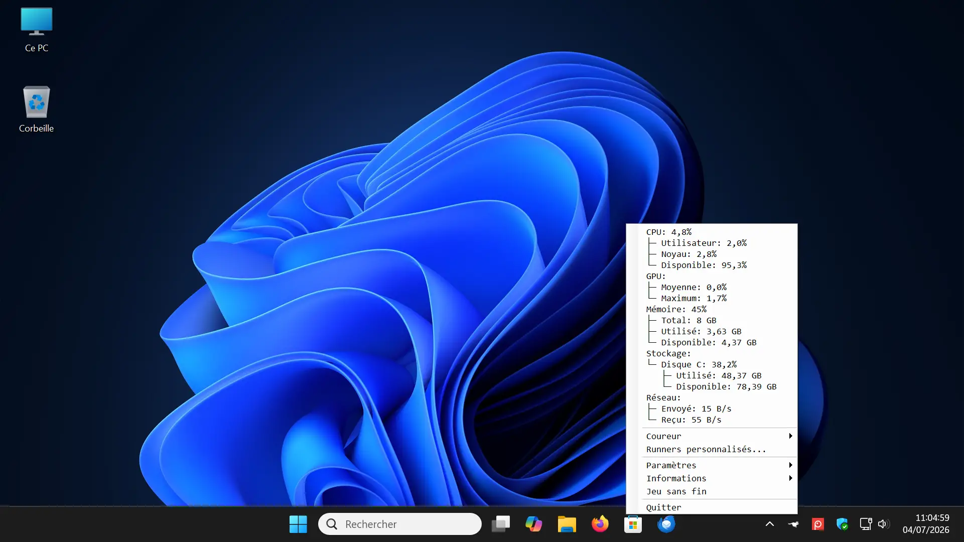This screenshot has width=964, height=542.
Task: Click the CPU: 4,8% line
Action: pyautogui.click(x=669, y=232)
